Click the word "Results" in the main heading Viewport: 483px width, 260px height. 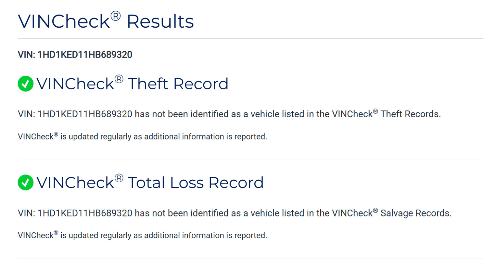(160, 21)
